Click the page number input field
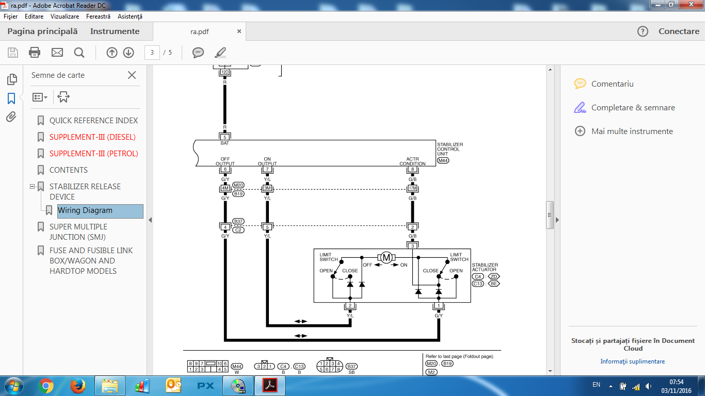The height and width of the screenshot is (396, 705). point(152,52)
